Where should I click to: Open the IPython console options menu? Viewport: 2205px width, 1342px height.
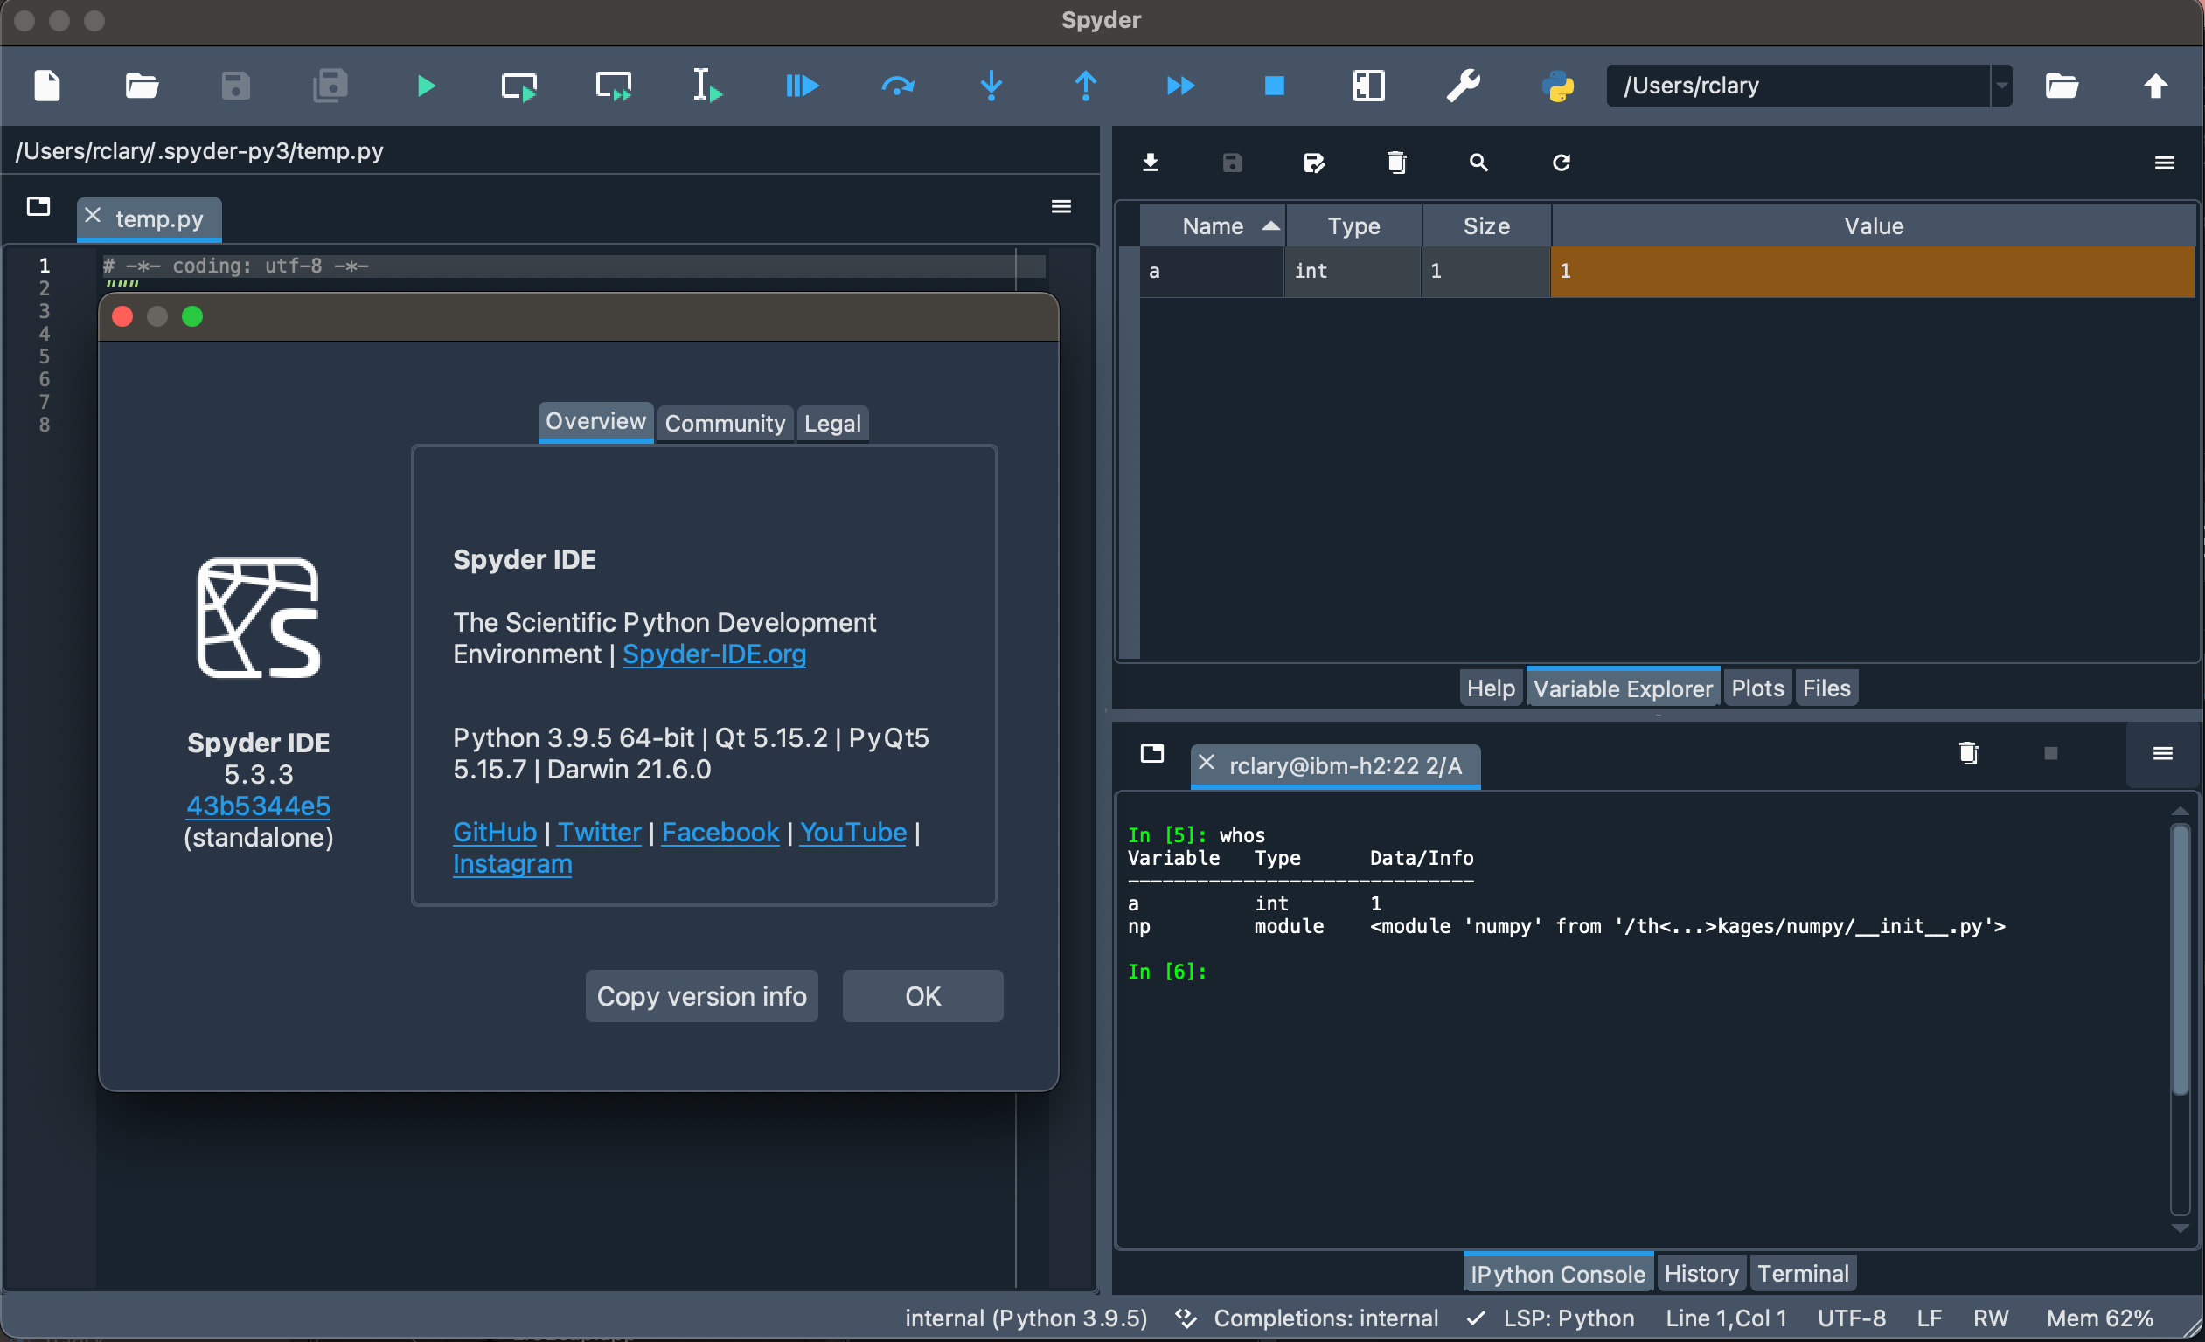2163,754
